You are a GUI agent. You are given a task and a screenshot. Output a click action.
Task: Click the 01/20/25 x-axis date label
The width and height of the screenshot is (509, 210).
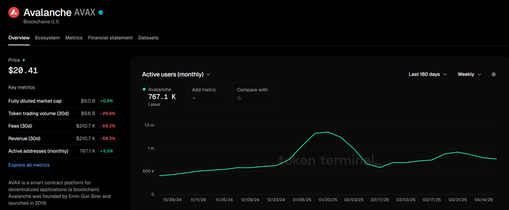(327, 200)
